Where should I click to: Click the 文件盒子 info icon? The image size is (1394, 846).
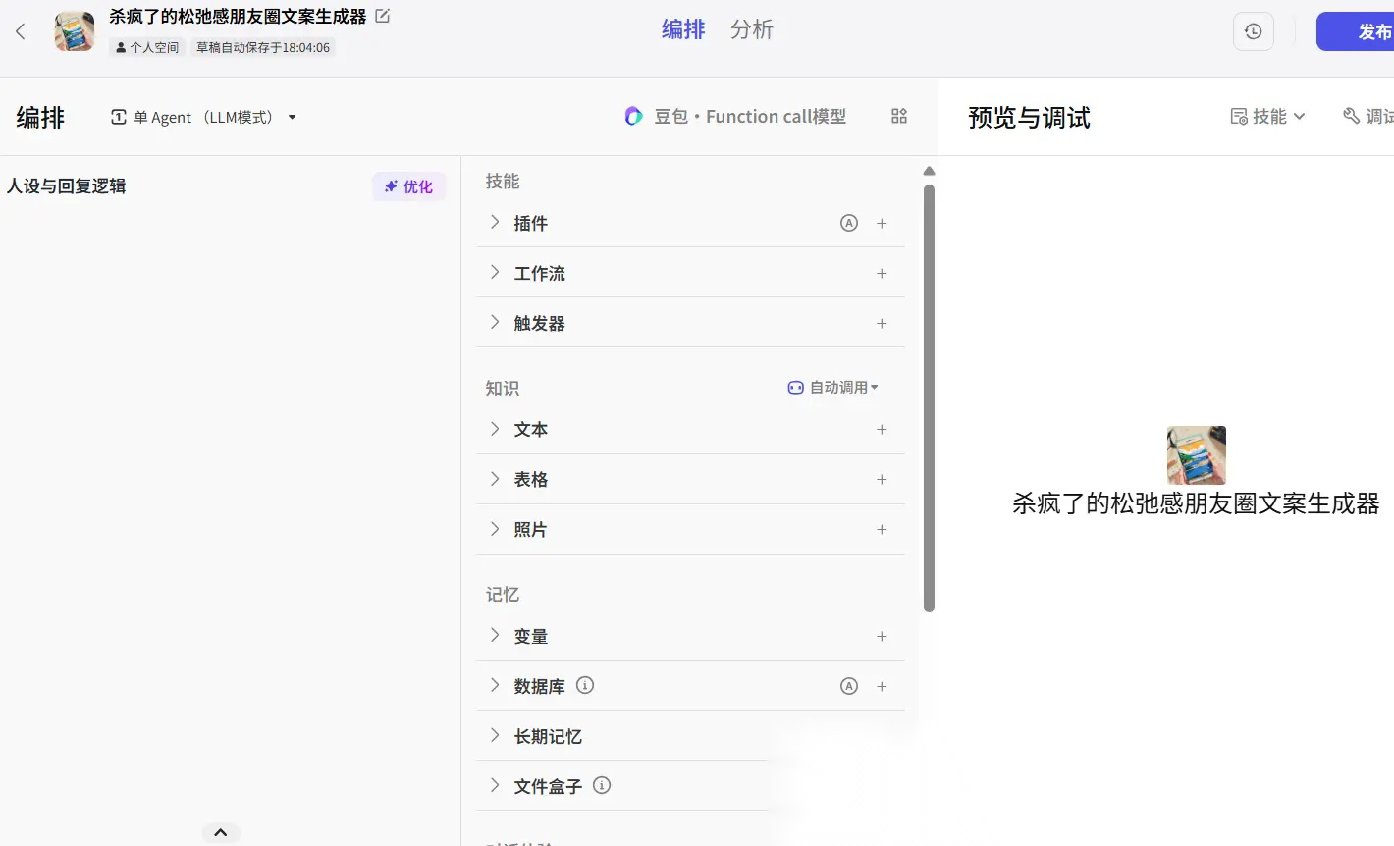point(602,785)
